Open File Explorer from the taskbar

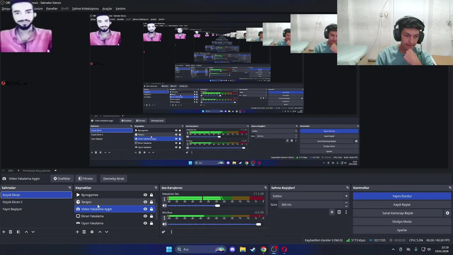click(242, 249)
